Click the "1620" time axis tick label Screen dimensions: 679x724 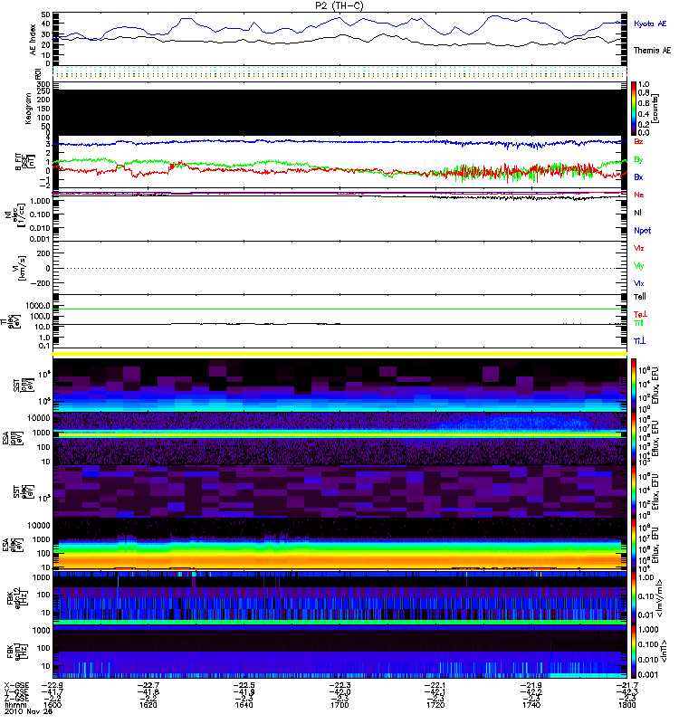point(148,705)
